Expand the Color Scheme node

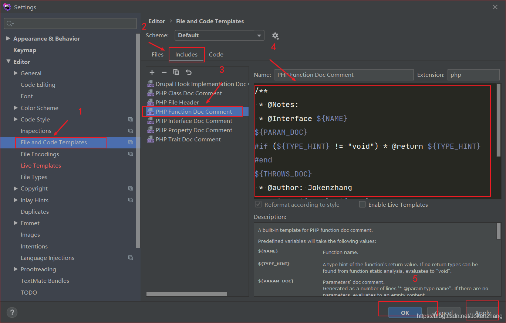16,108
